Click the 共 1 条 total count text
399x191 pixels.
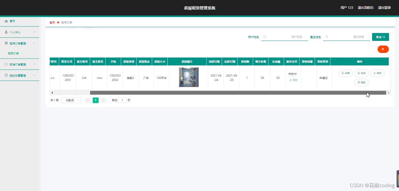tap(54, 100)
